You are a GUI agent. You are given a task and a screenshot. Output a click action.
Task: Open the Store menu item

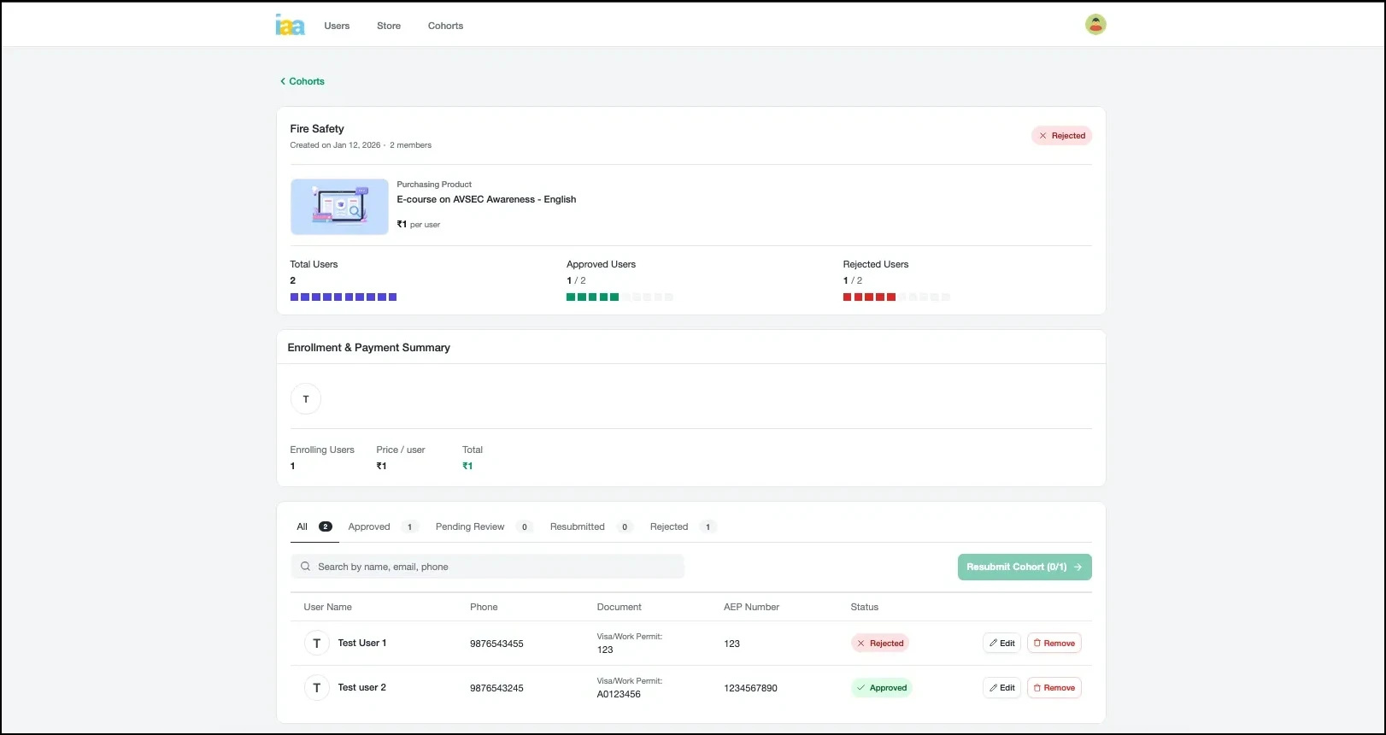click(389, 26)
